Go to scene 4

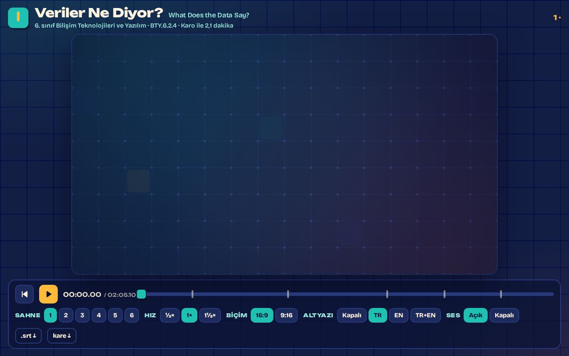(x=99, y=315)
